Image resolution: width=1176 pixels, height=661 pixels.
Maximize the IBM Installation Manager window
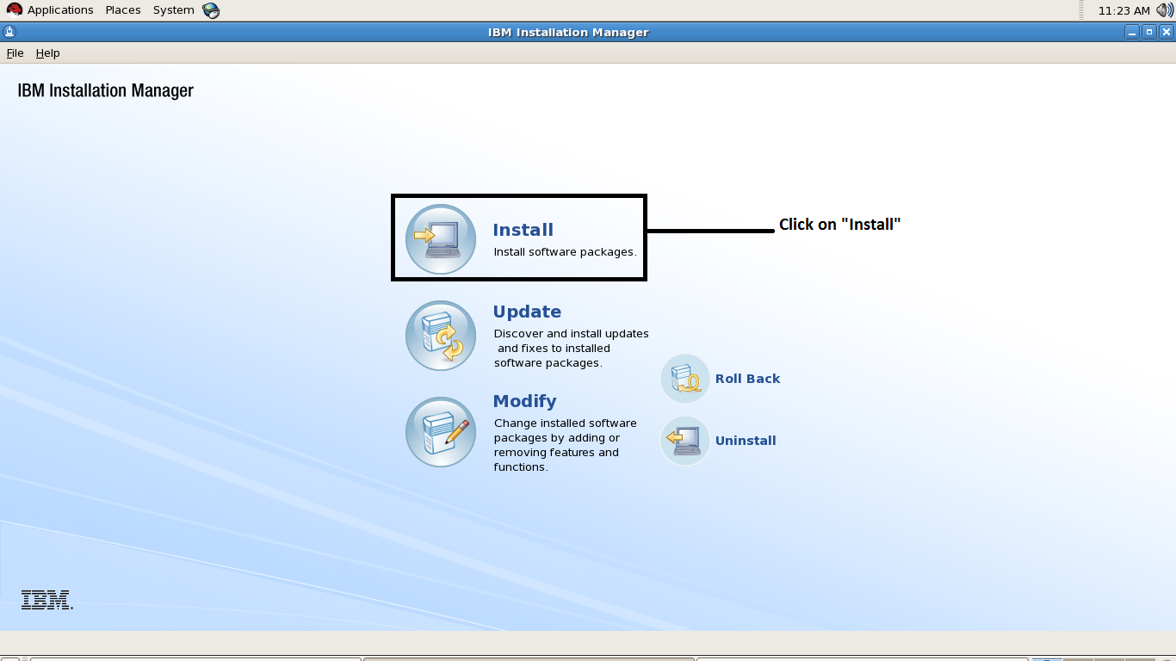pyautogui.click(x=1148, y=33)
